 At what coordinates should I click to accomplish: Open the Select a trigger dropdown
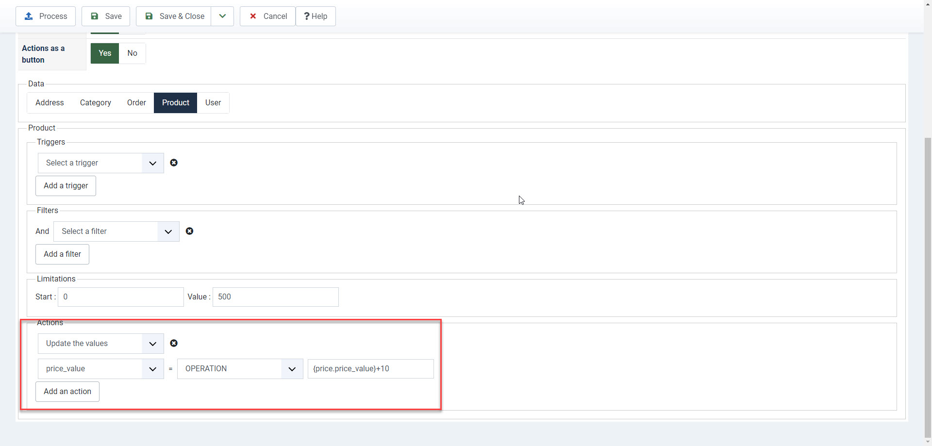click(101, 163)
